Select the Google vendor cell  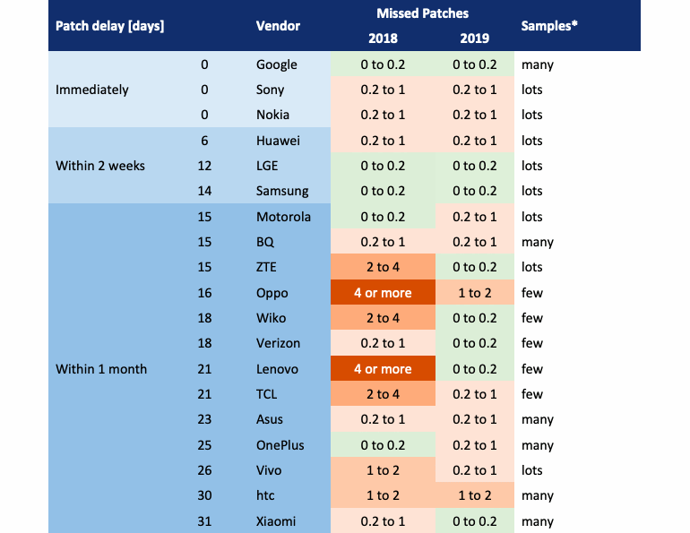click(276, 64)
